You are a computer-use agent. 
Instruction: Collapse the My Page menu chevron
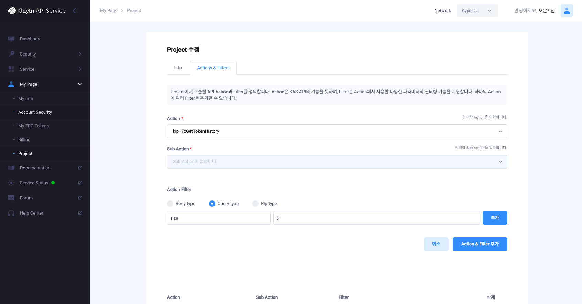coord(80,84)
